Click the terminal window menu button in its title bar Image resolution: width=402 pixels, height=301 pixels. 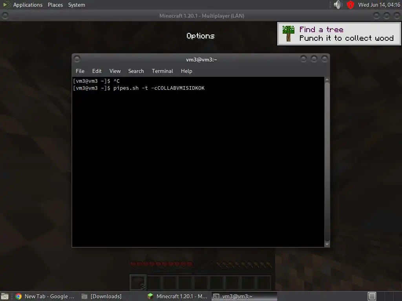[x=77, y=59]
